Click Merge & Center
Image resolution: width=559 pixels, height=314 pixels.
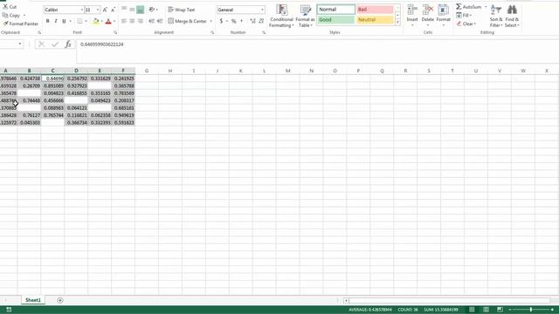[188, 21]
